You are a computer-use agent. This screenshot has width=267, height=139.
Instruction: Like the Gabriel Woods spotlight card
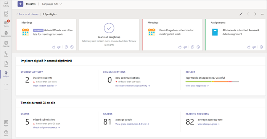[54, 47]
